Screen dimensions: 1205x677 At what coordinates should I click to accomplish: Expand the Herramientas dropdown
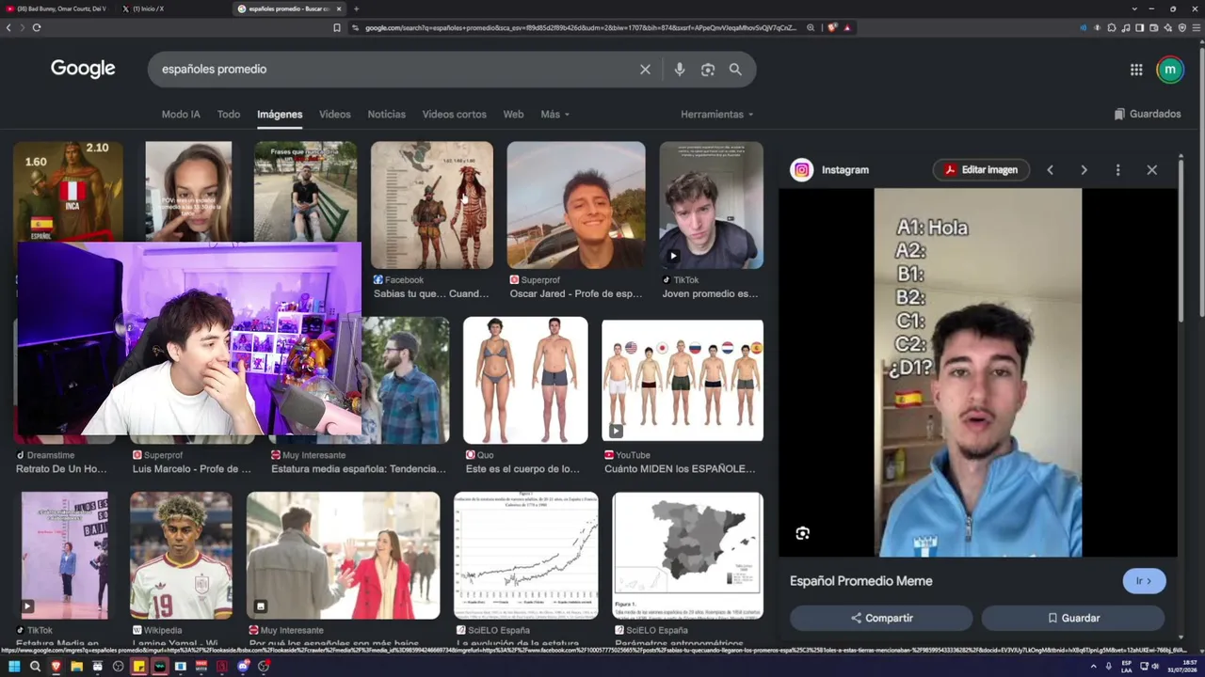[x=717, y=115]
